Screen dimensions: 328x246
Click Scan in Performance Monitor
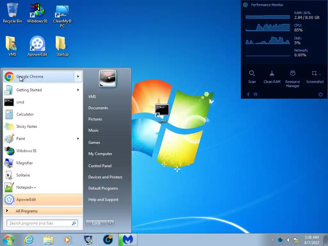coord(252,77)
